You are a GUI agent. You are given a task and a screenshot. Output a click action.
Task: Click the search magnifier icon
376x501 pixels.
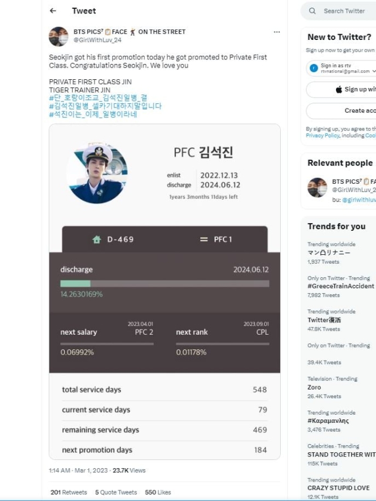coord(313,11)
